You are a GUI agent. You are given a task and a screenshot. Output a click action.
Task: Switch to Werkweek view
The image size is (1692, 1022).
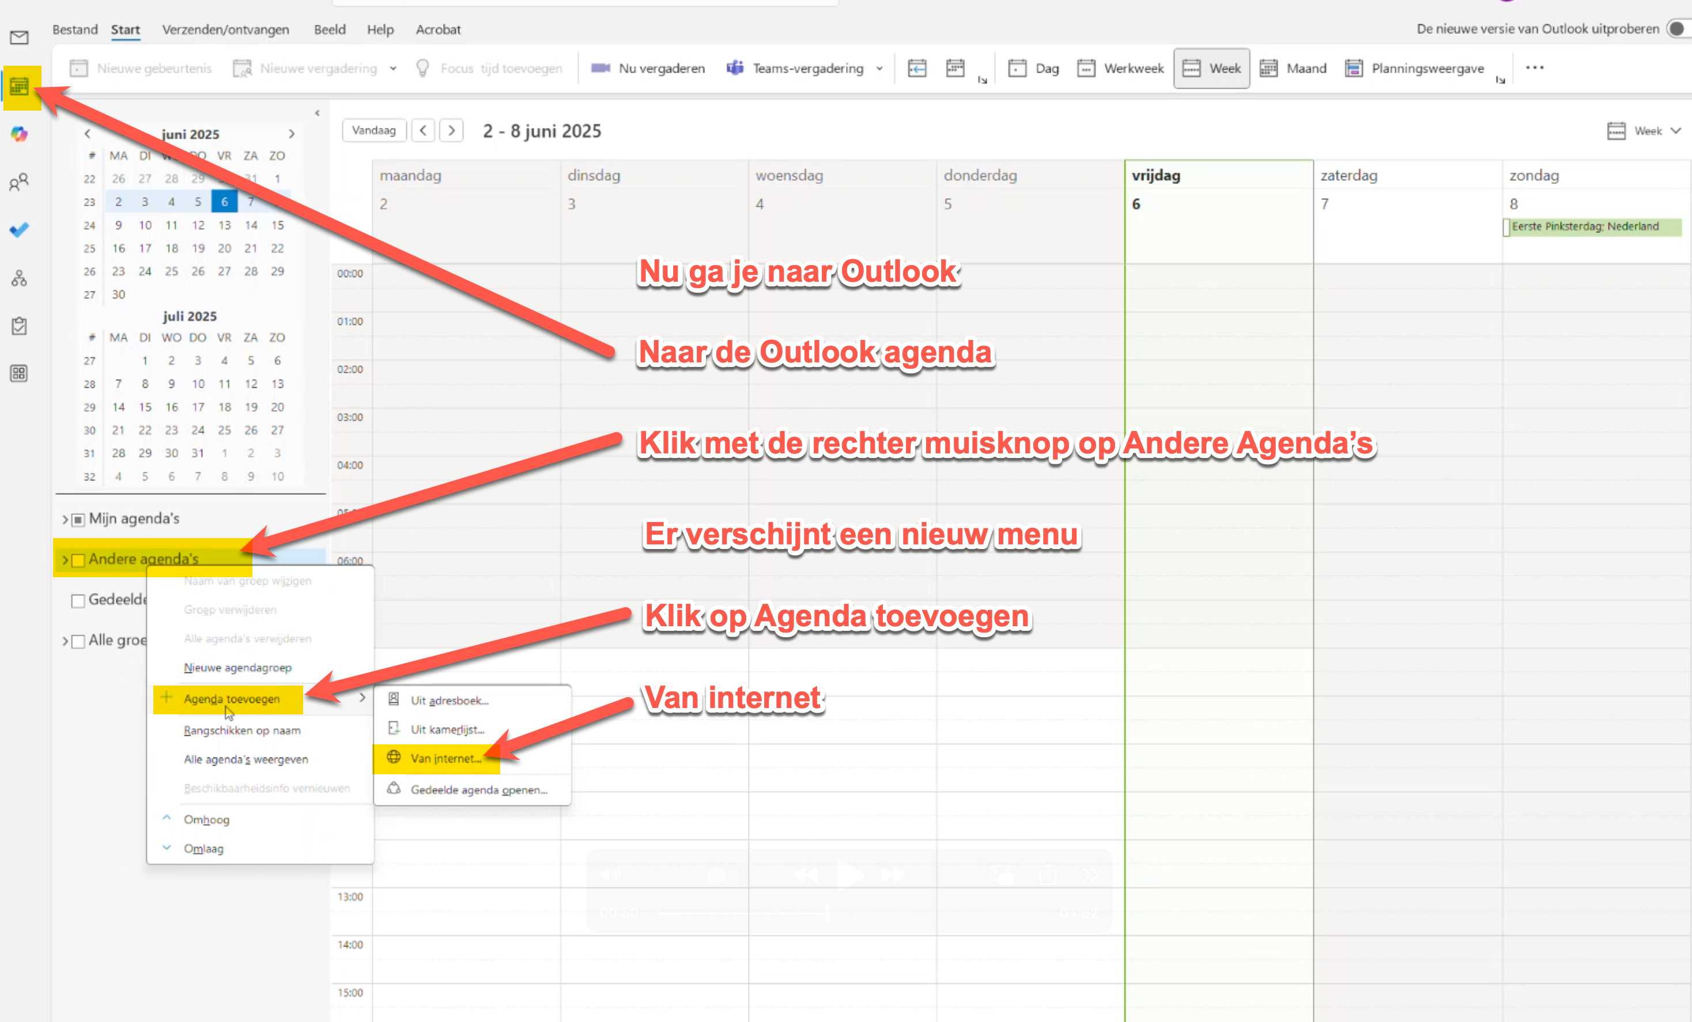(1121, 68)
